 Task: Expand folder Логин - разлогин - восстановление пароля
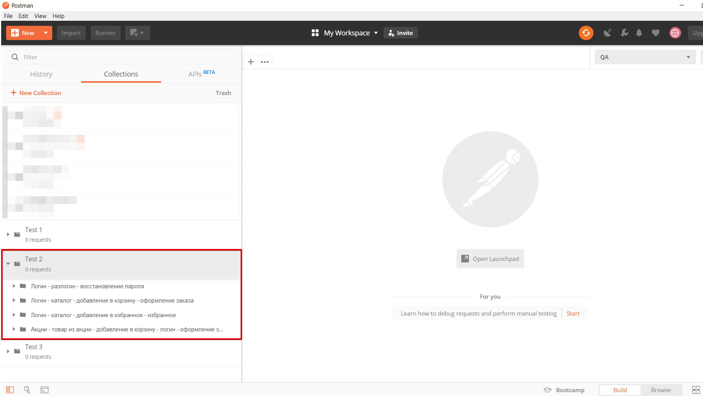click(x=14, y=286)
